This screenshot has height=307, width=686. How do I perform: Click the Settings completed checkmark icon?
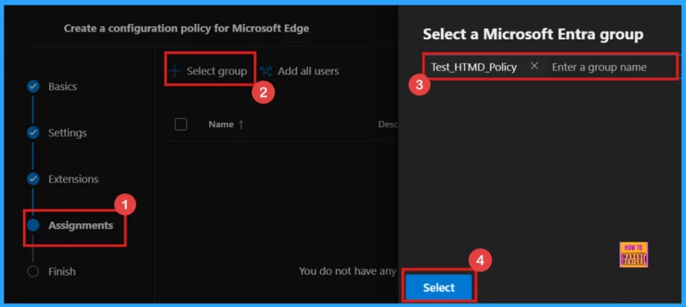point(33,132)
